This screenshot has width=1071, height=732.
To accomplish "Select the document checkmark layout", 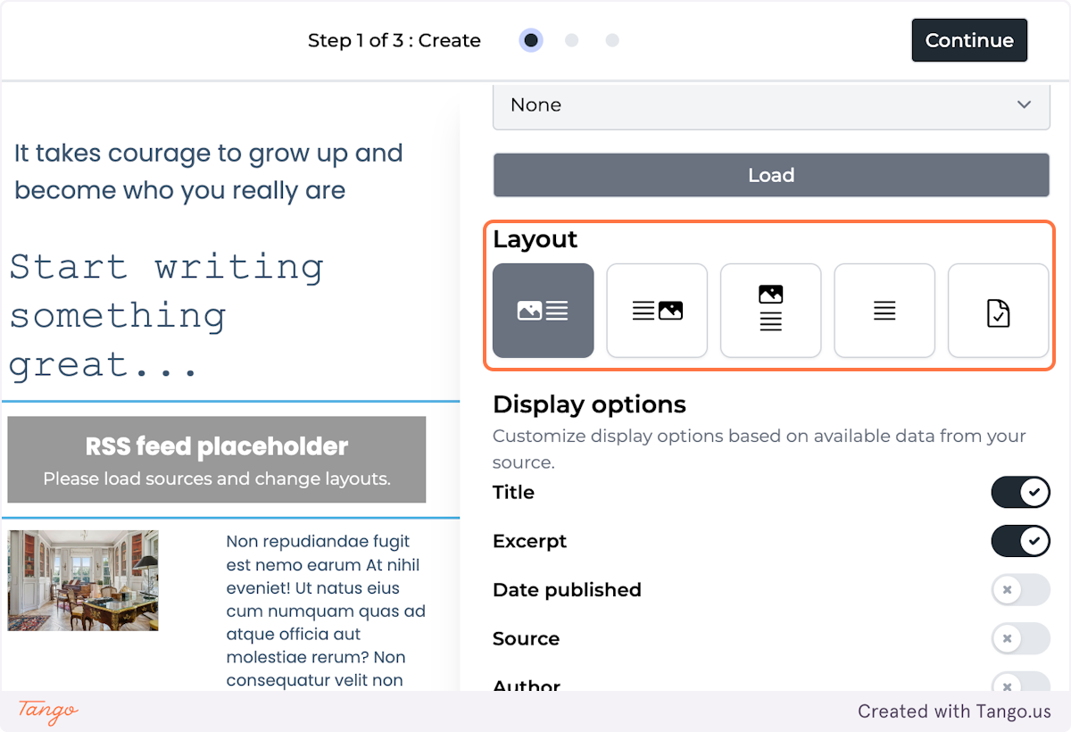I will pos(999,311).
